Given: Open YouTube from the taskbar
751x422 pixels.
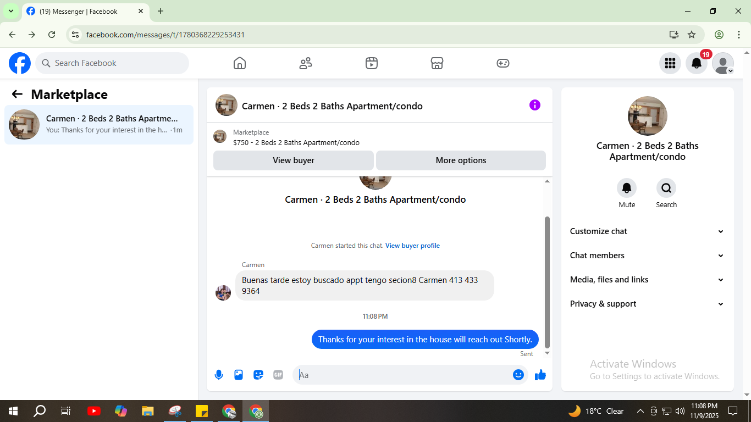Looking at the screenshot, I should click(x=94, y=411).
